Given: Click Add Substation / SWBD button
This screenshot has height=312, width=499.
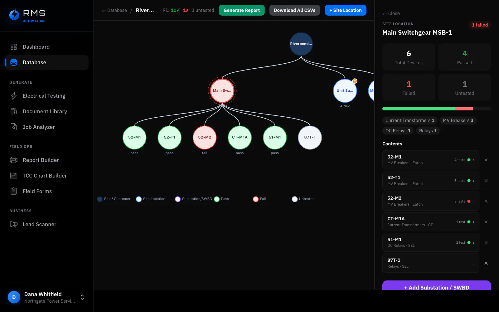Looking at the screenshot, I should 437,285.
